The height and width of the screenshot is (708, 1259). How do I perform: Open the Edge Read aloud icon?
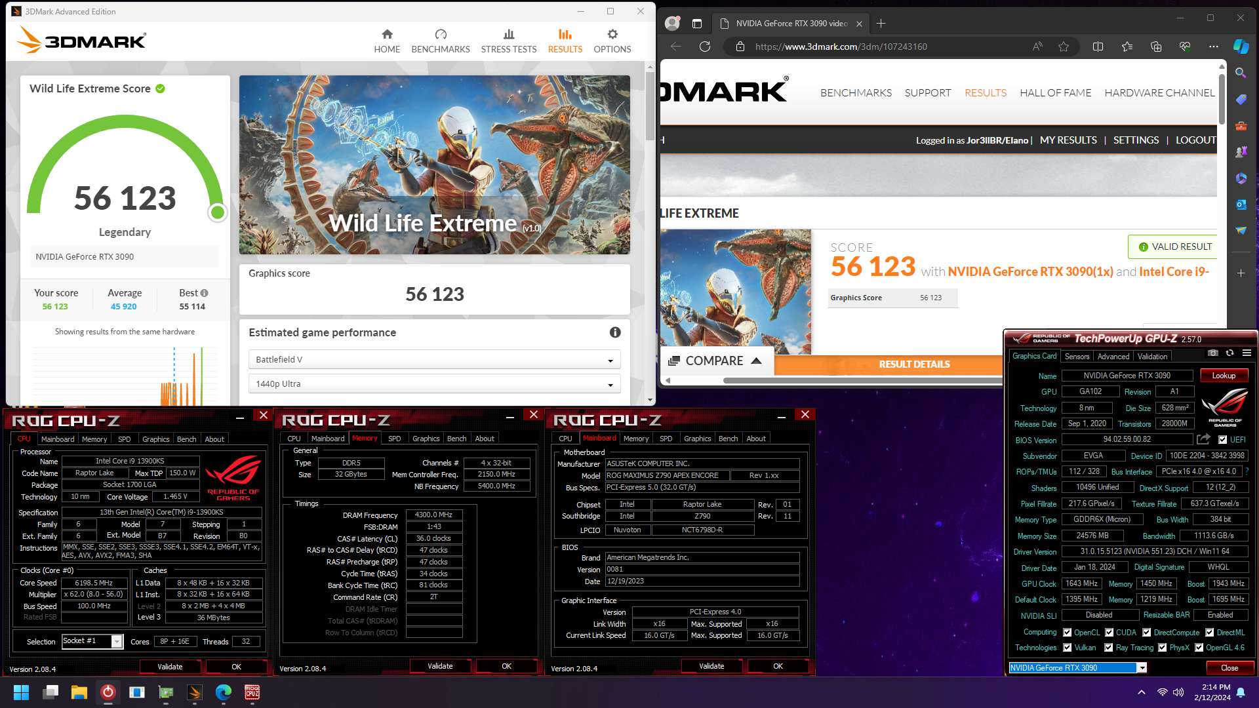click(x=1037, y=47)
